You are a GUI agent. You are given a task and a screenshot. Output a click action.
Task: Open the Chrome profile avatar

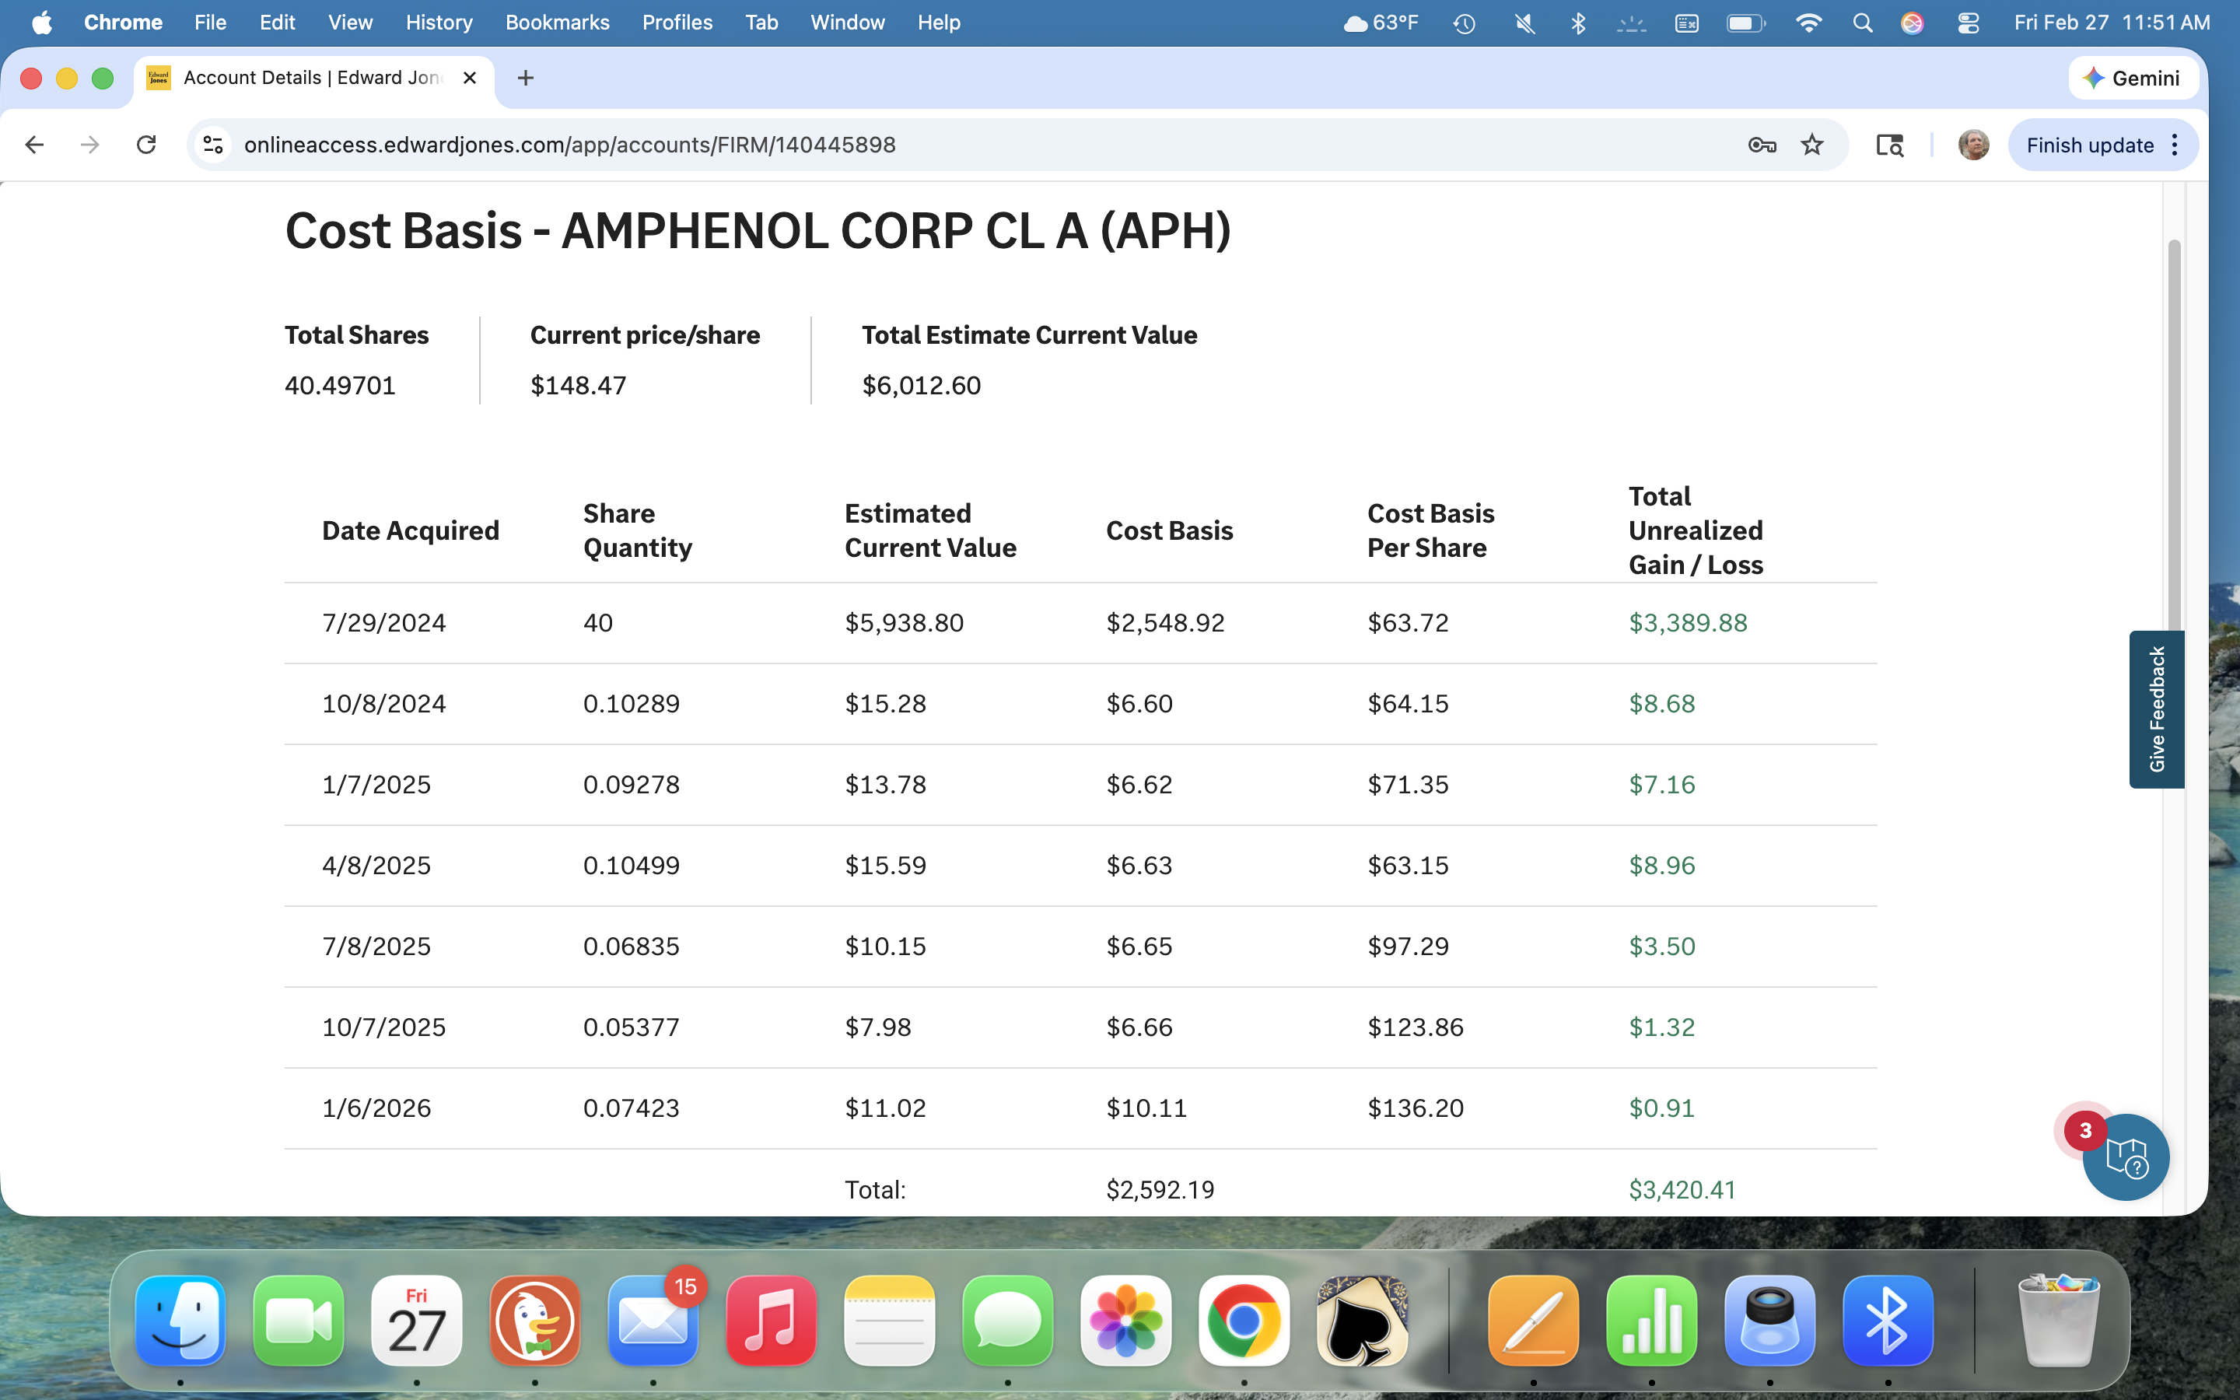click(x=1972, y=145)
